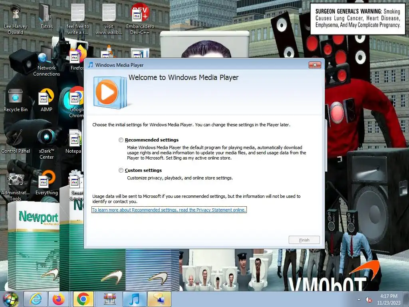Screen dimensions: 409x307
Task: Open Control Panel desktop icon
Action: (16, 142)
